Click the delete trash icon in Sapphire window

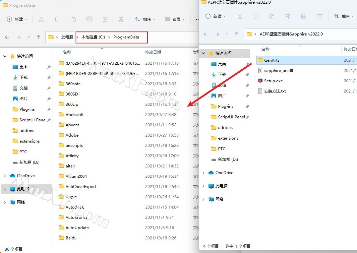pos(320,16)
